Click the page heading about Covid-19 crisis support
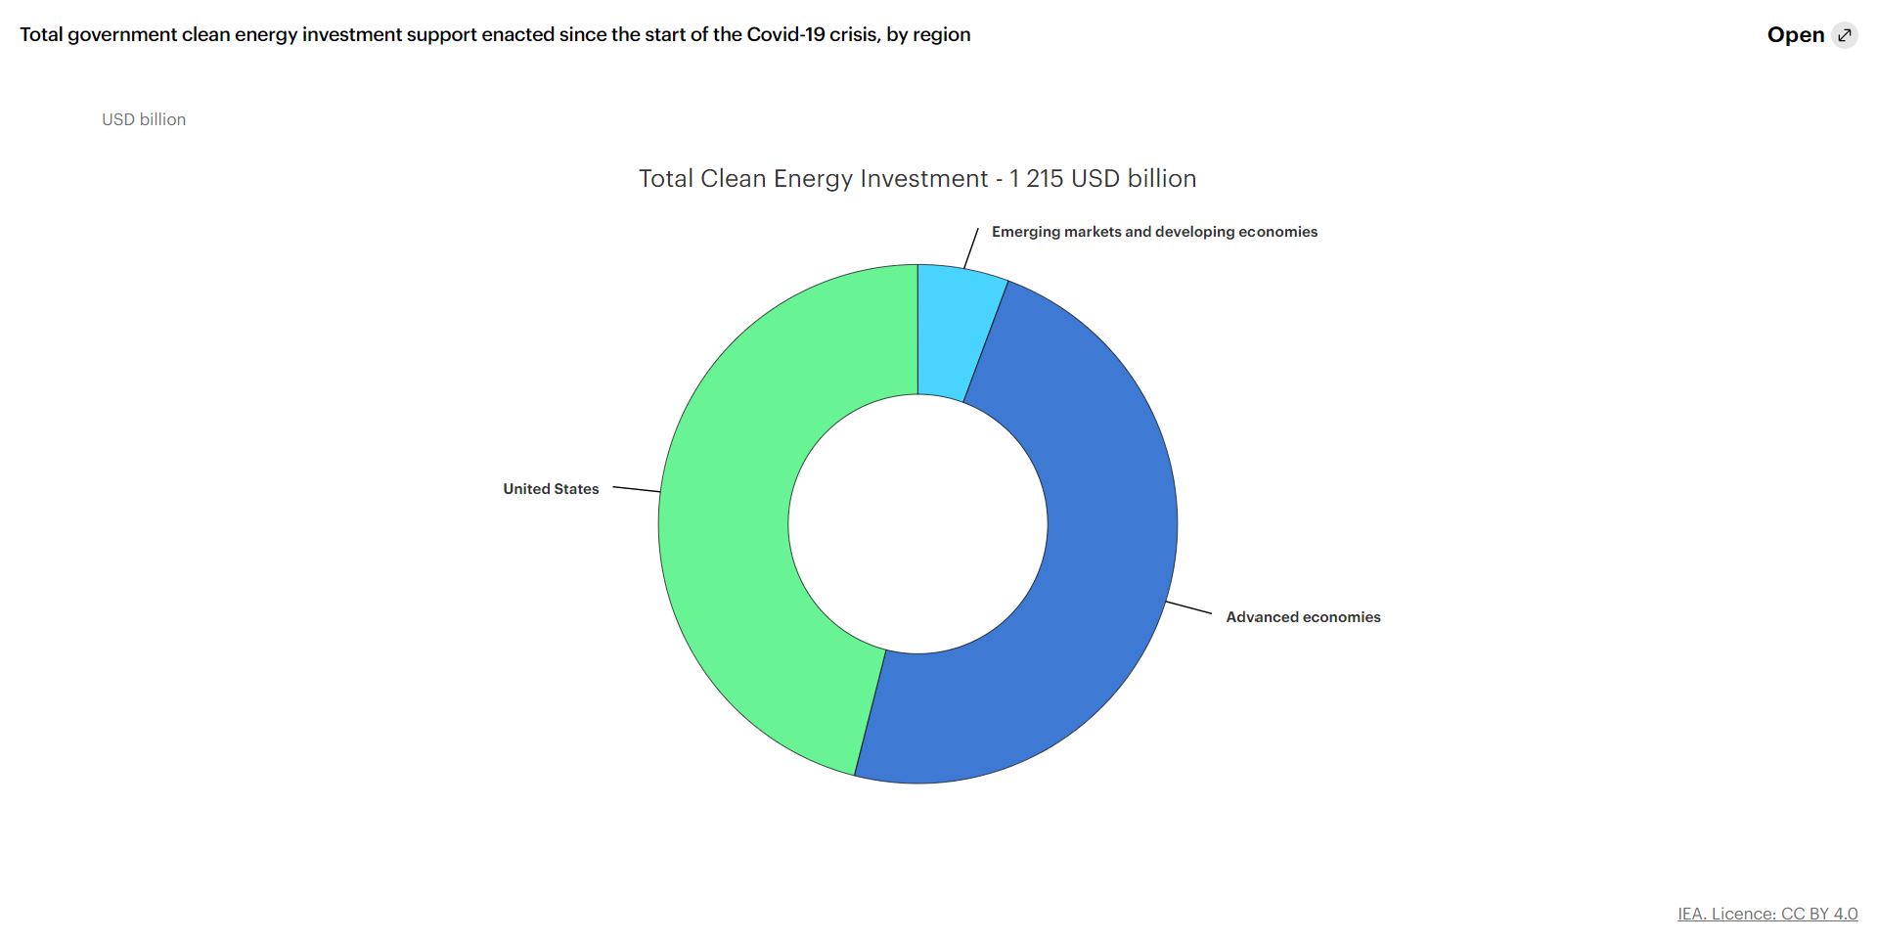This screenshot has width=1877, height=941. (x=495, y=35)
